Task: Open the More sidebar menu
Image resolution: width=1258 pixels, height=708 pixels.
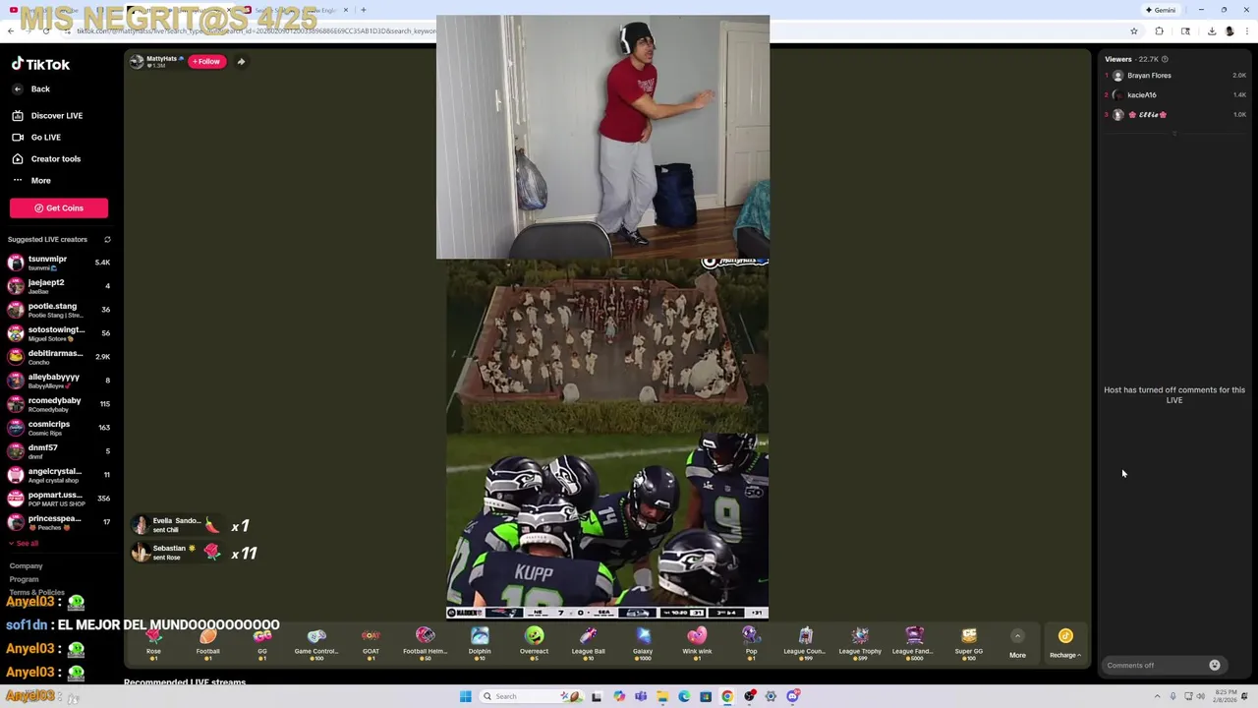Action: click(x=30, y=181)
